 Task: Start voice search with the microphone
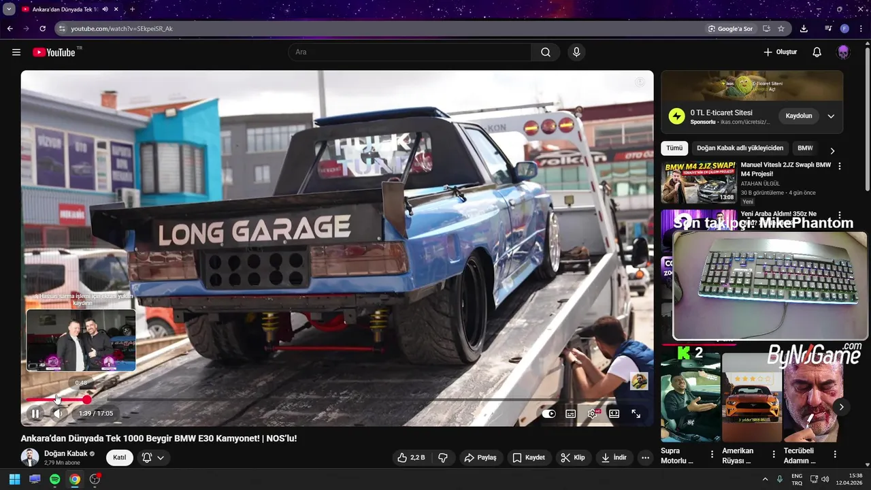point(576,52)
